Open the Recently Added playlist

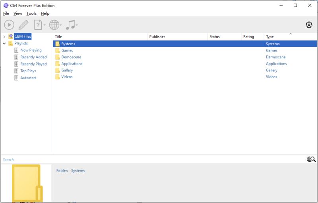[33, 57]
